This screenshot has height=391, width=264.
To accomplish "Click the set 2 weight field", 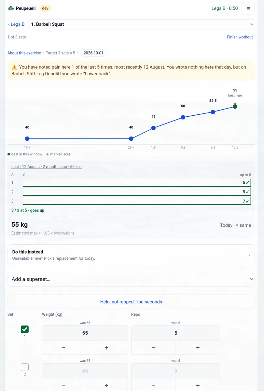I will (x=85, y=371).
